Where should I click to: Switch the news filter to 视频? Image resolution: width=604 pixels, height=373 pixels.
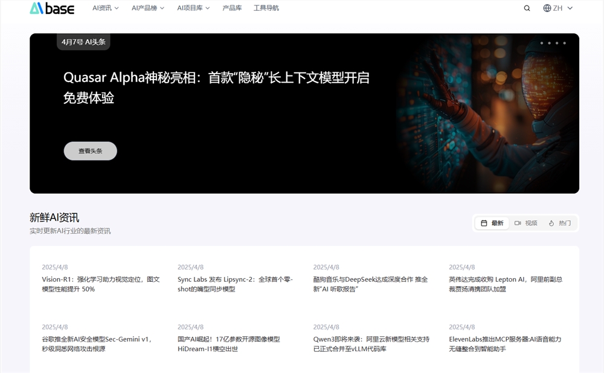(526, 223)
